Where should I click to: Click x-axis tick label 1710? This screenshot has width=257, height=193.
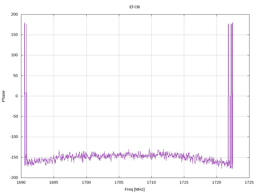[x=151, y=182]
